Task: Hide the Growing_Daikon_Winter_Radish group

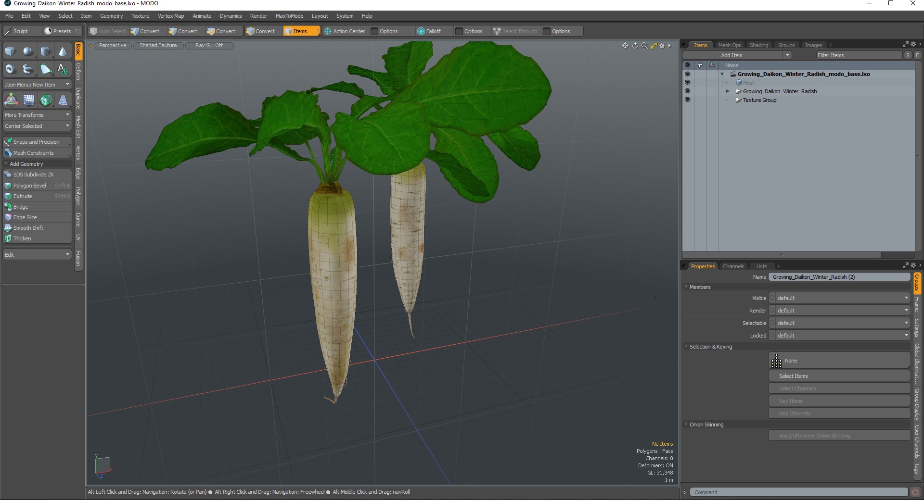Action: 687,91
